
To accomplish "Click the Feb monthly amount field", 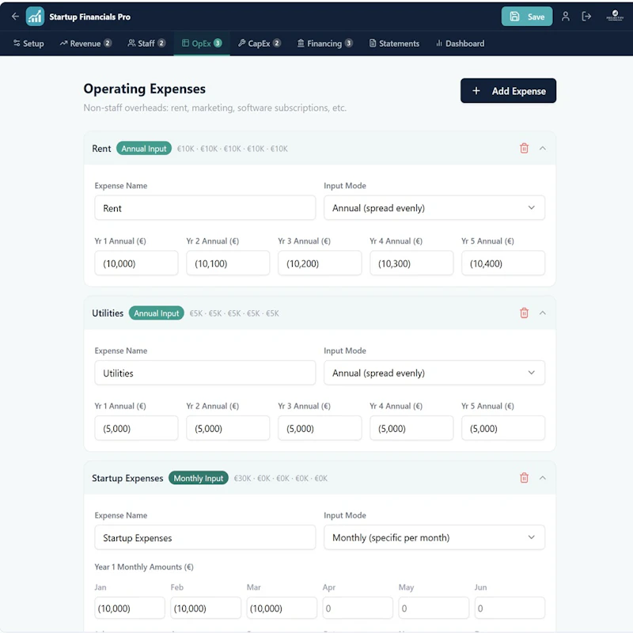I will [206, 608].
